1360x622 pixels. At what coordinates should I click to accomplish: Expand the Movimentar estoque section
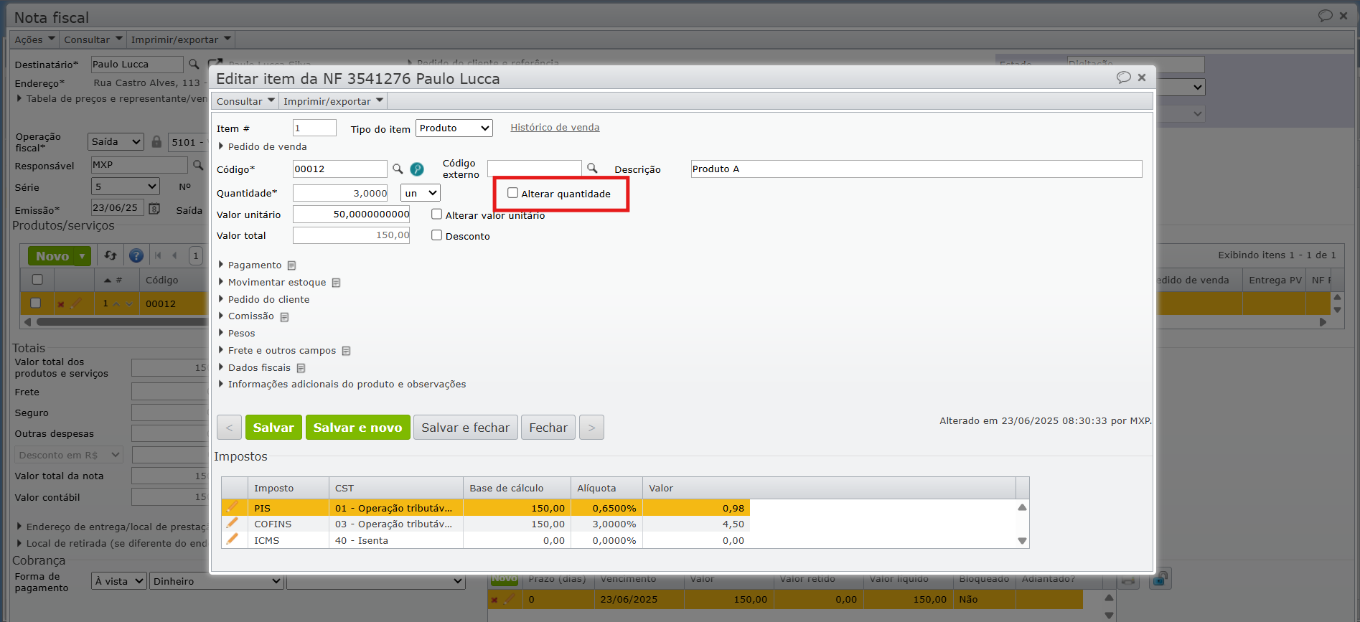tap(272, 283)
